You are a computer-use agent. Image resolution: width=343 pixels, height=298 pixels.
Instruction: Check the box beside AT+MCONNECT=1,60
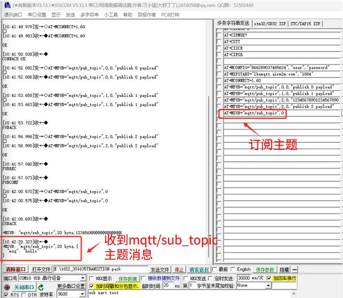219,81
